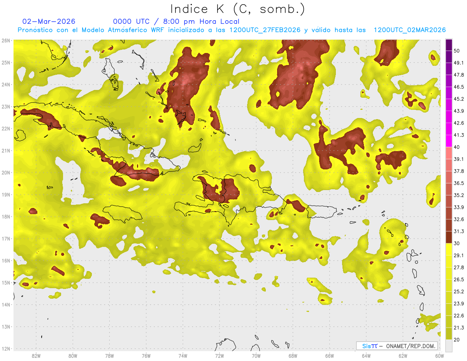Click the latitude label "22N"
The width and height of the screenshot is (467, 361).
click(6, 129)
